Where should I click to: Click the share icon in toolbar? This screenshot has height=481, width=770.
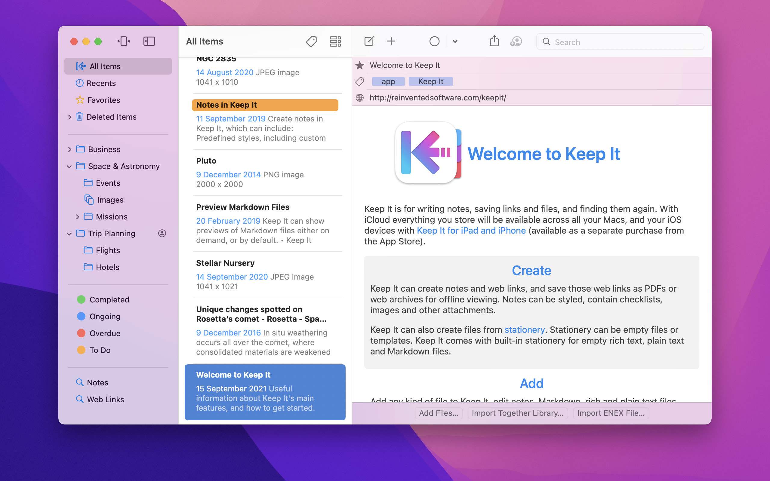[493, 41]
